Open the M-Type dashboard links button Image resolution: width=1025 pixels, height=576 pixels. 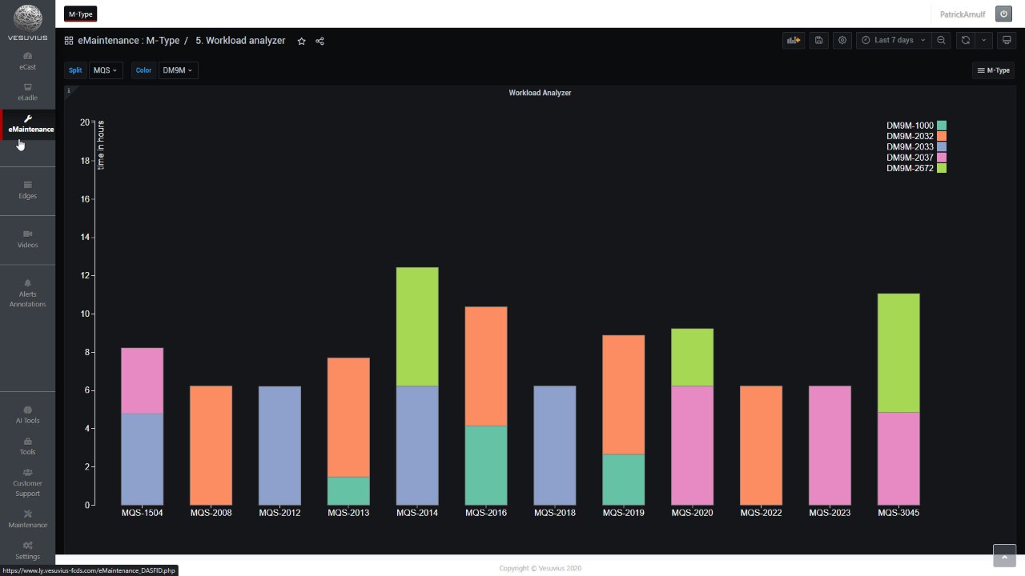pos(993,70)
